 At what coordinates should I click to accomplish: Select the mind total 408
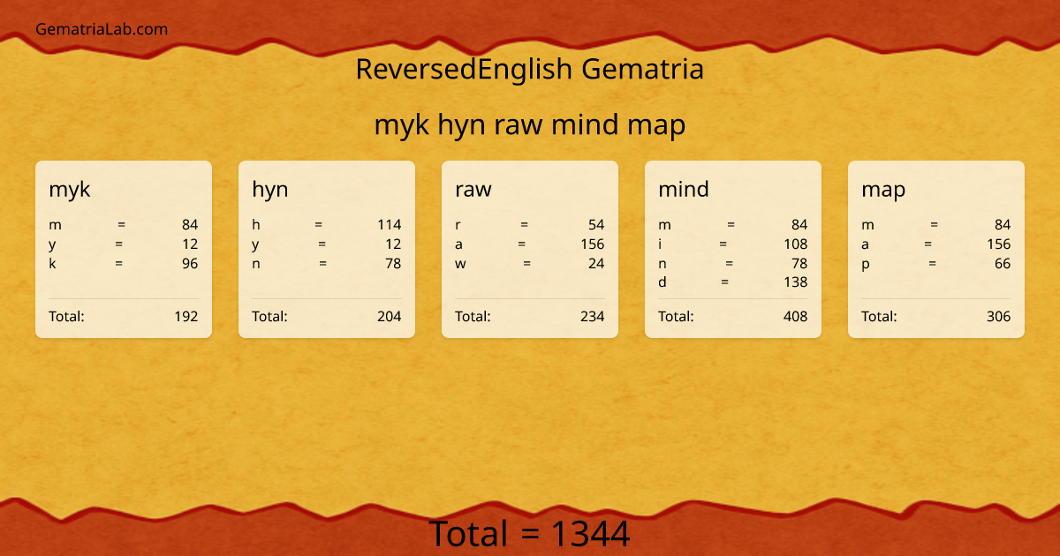click(795, 317)
